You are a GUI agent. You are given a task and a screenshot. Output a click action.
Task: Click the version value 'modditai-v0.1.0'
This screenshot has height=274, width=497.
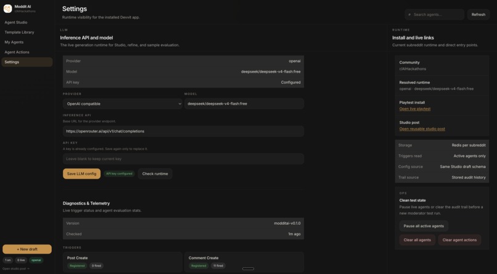coord(287,224)
